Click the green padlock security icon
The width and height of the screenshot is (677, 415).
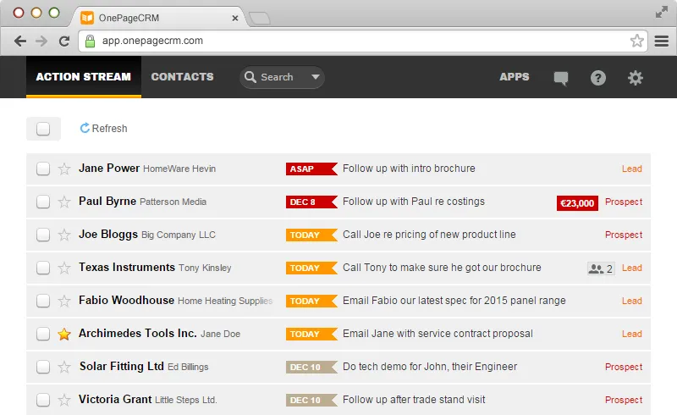tap(90, 41)
